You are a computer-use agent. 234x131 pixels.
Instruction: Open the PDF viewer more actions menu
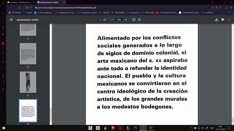tap(229, 20)
